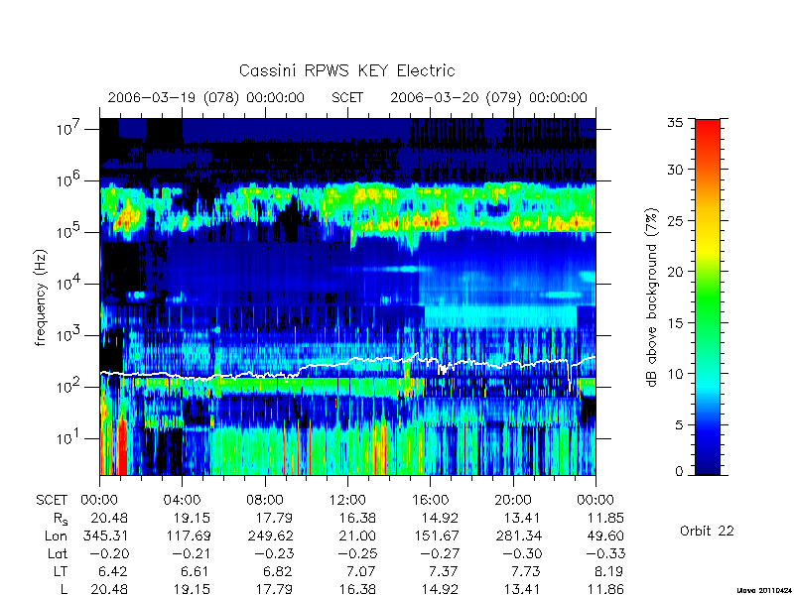This screenshot has width=794, height=595.
Task: Click the 10^3 frequency tick label
Action: point(68,335)
